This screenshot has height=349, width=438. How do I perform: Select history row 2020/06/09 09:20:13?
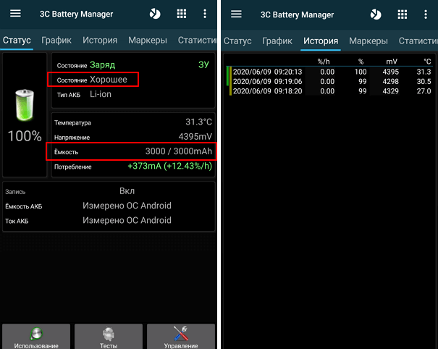pos(329,72)
